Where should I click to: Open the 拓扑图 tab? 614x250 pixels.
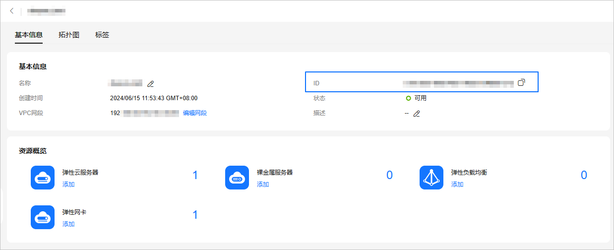pyautogui.click(x=69, y=35)
